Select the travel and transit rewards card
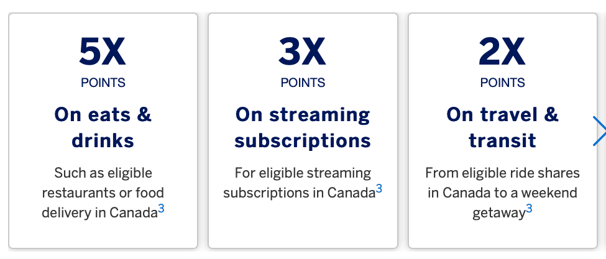 pyautogui.click(x=502, y=235)
